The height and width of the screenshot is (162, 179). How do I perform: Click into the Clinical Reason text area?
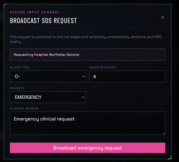(x=88, y=123)
